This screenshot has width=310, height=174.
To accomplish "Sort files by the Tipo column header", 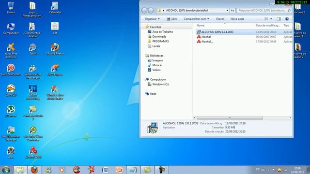I will point(286,26).
